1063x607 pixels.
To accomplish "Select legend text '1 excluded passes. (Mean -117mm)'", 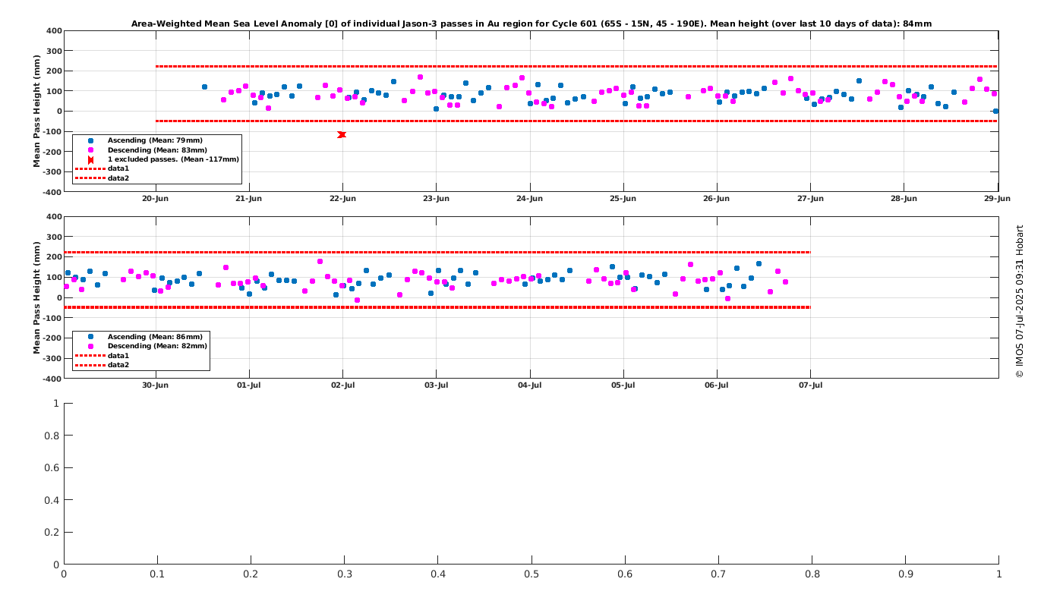I will click(173, 159).
